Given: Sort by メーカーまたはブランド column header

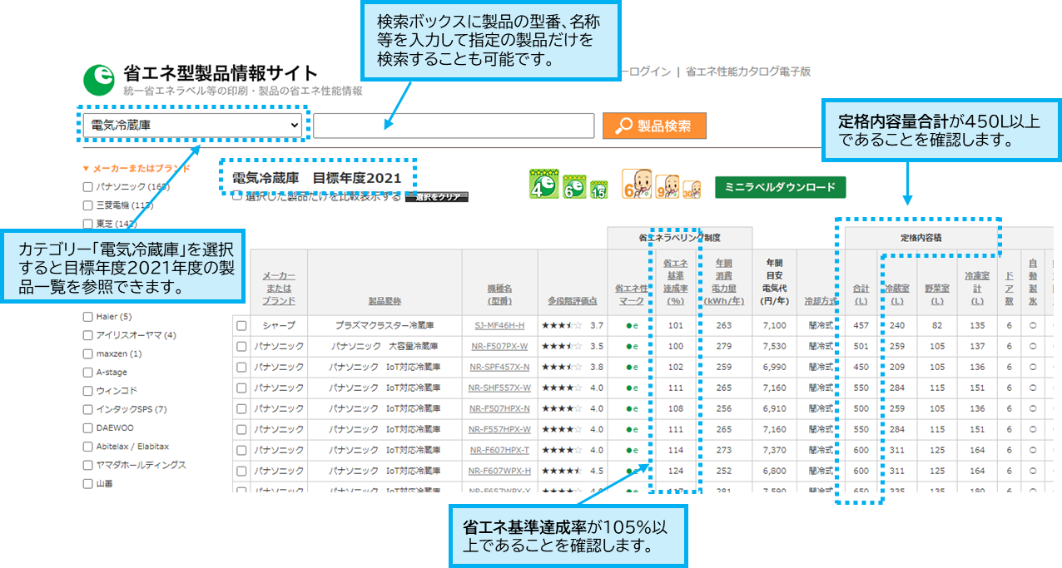Looking at the screenshot, I should [x=279, y=288].
